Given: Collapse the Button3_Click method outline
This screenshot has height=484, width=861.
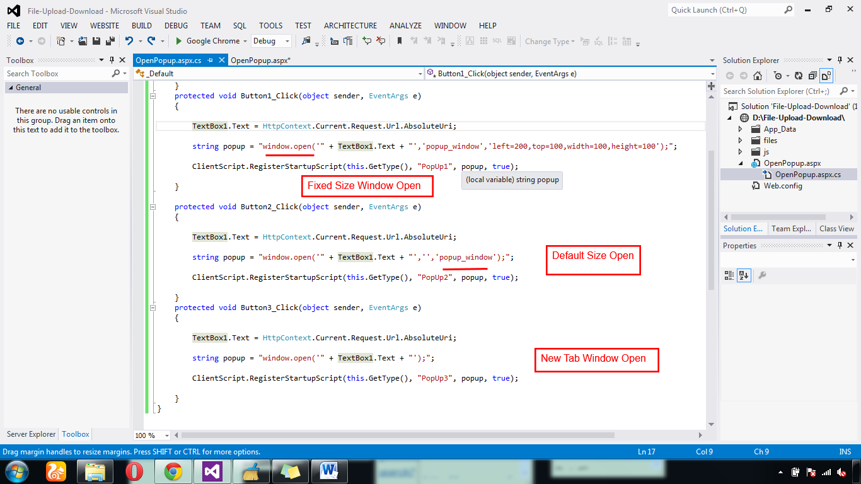Looking at the screenshot, I should 153,308.
